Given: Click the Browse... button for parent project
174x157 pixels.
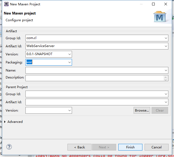Looking at the screenshot, I should pos(142,110).
